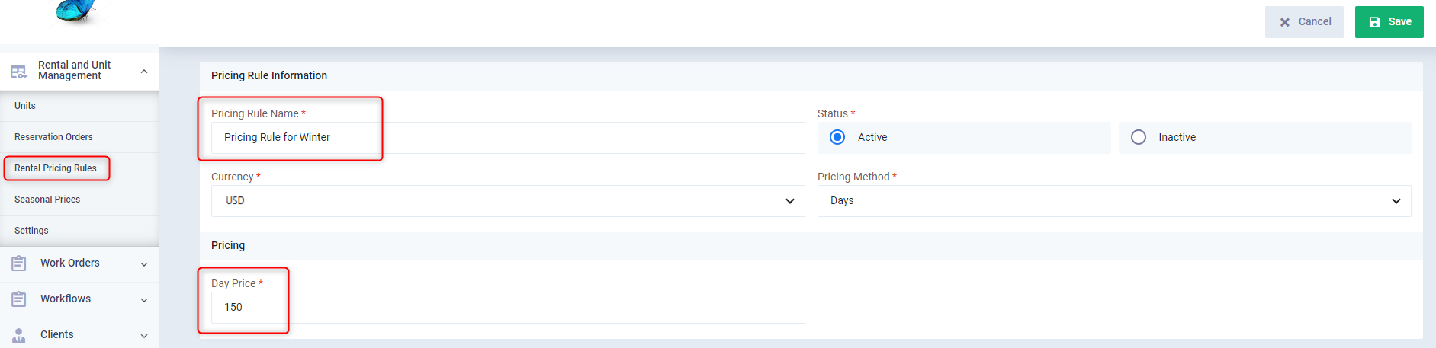Click the Pricing section heading
Image resolution: width=1436 pixels, height=348 pixels.
[228, 245]
